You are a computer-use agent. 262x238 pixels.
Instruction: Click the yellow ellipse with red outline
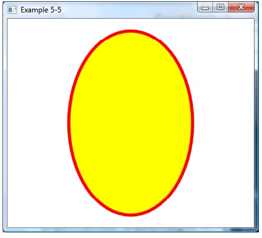click(x=131, y=123)
